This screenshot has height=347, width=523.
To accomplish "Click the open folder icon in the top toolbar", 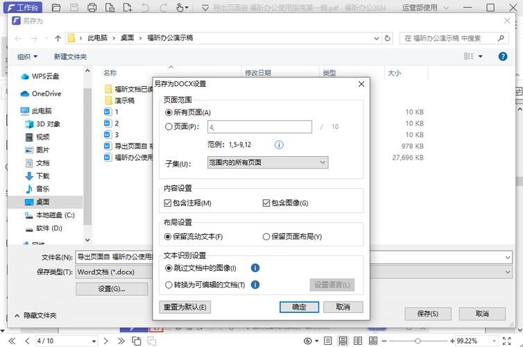I will pos(56,8).
